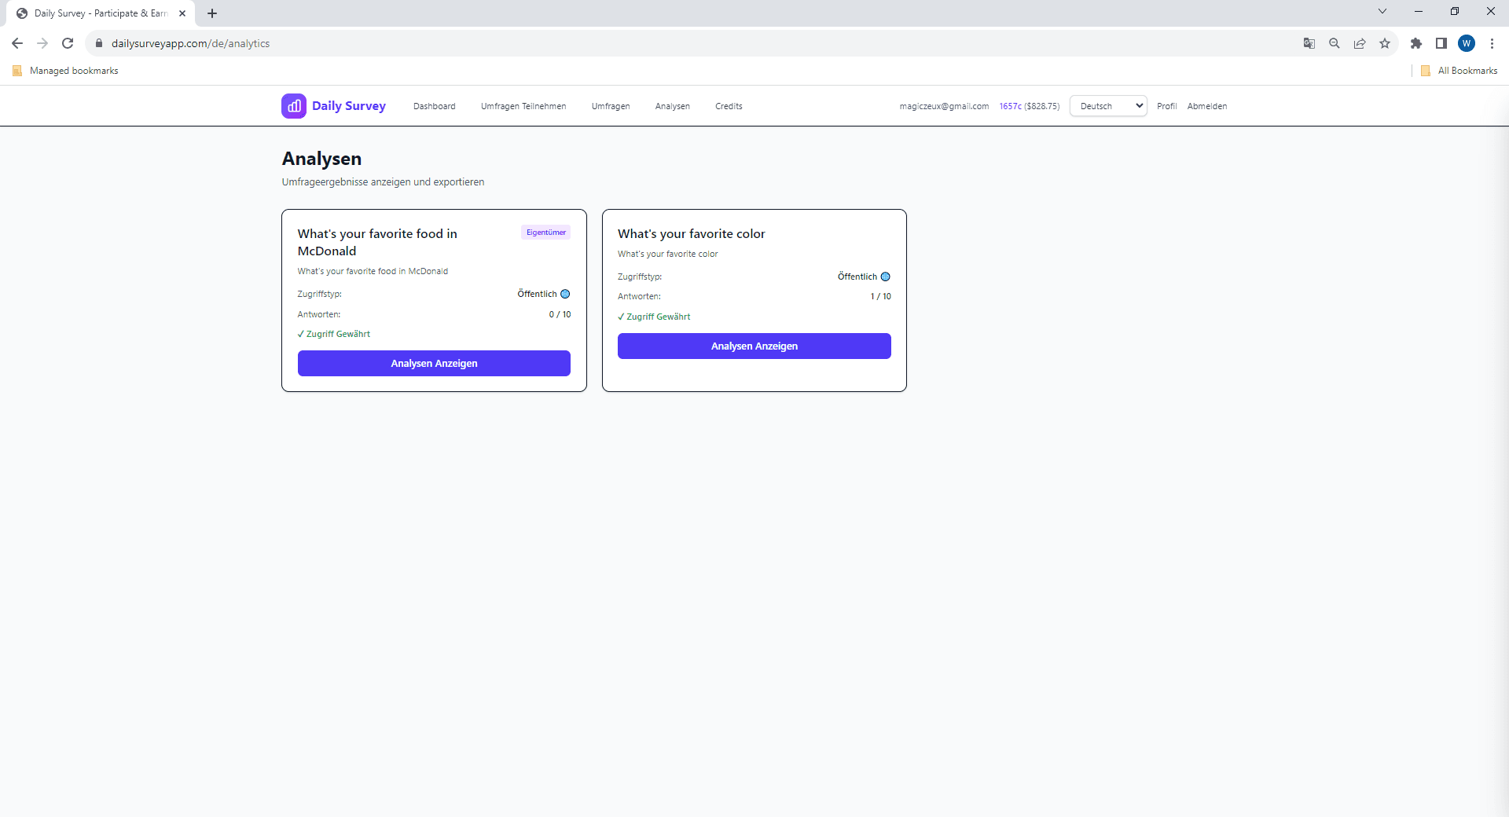The image size is (1509, 817).
Task: Toggle the browser side panel icon
Action: pyautogui.click(x=1441, y=43)
